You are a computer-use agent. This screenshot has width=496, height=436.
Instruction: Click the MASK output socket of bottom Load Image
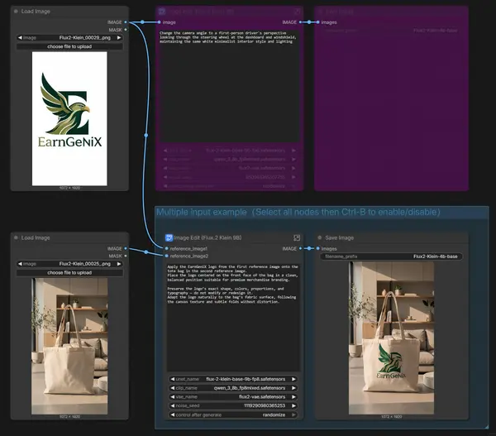(126, 256)
